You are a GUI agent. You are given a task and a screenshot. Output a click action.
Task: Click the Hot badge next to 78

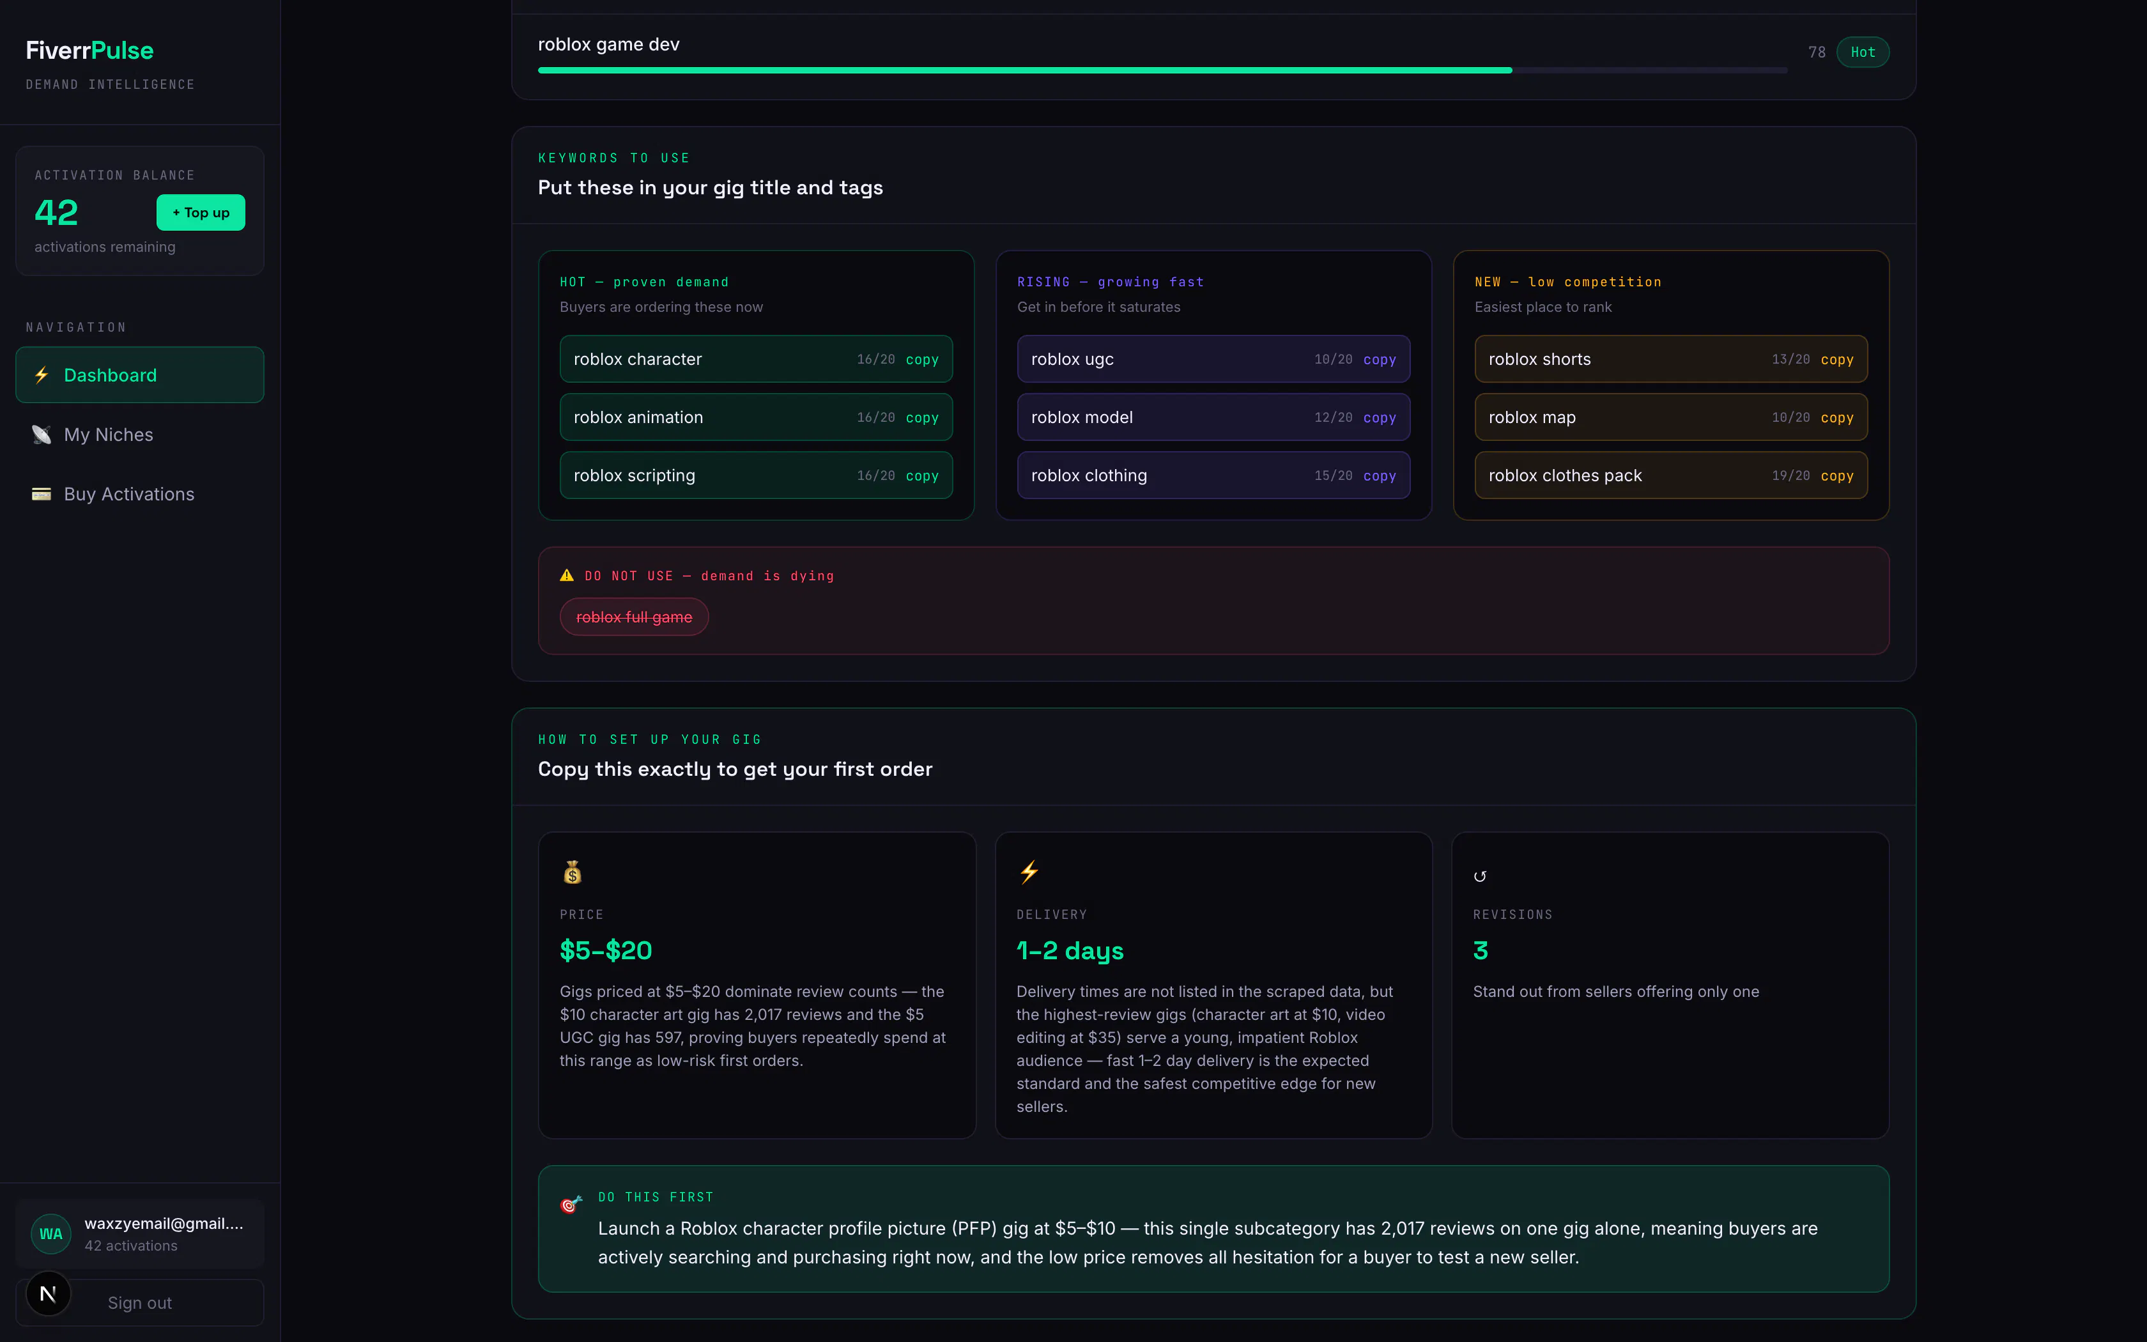1862,52
